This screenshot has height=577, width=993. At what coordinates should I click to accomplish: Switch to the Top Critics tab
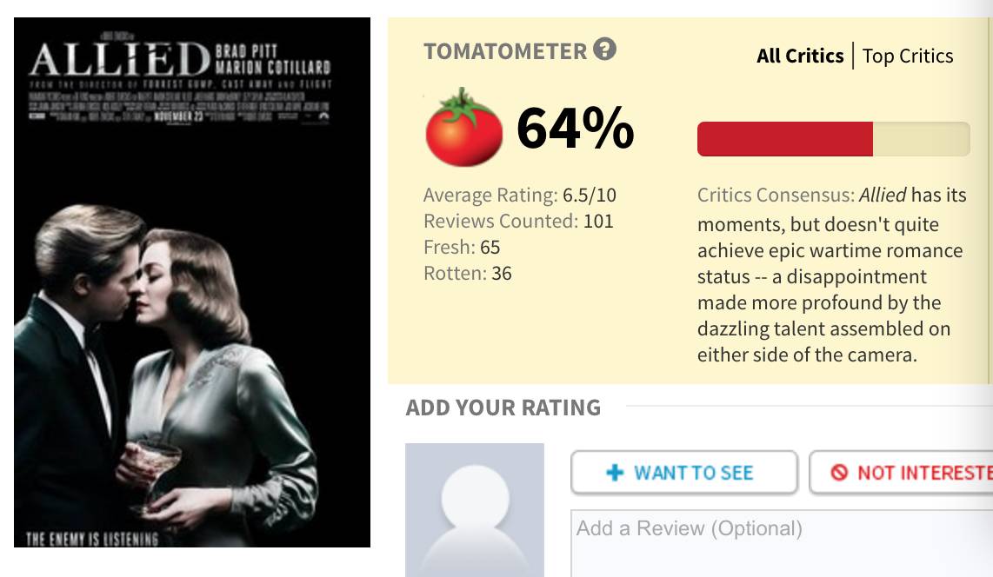(x=908, y=56)
